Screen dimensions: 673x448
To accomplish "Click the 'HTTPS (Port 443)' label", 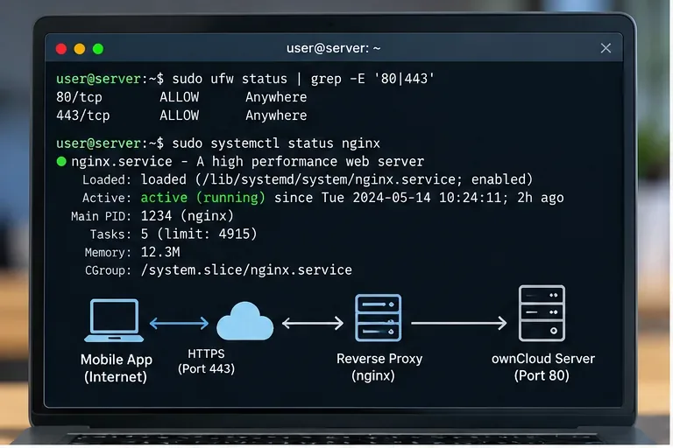I will click(x=207, y=361).
